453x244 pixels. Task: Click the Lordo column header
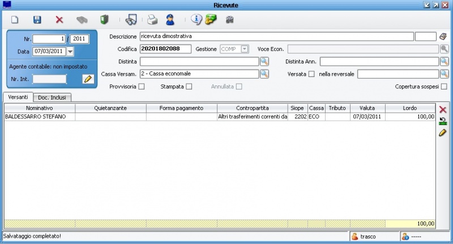coord(410,108)
